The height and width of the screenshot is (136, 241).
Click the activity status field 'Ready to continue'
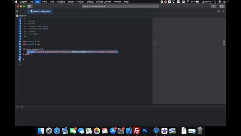(120, 6)
